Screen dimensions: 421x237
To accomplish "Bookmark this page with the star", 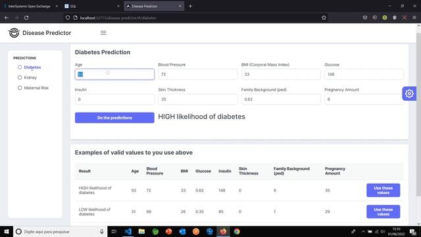I will 324,18.
